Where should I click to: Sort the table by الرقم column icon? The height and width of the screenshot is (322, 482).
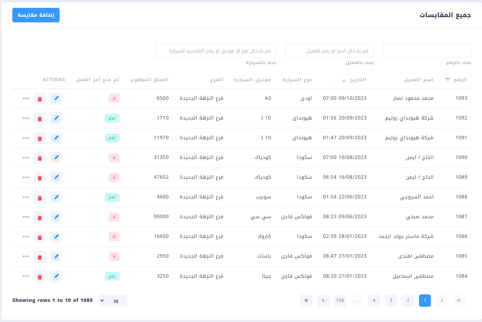[x=448, y=80]
